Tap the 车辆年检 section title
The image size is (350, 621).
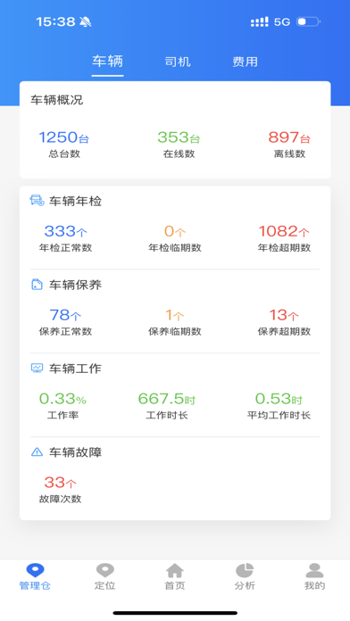75,201
